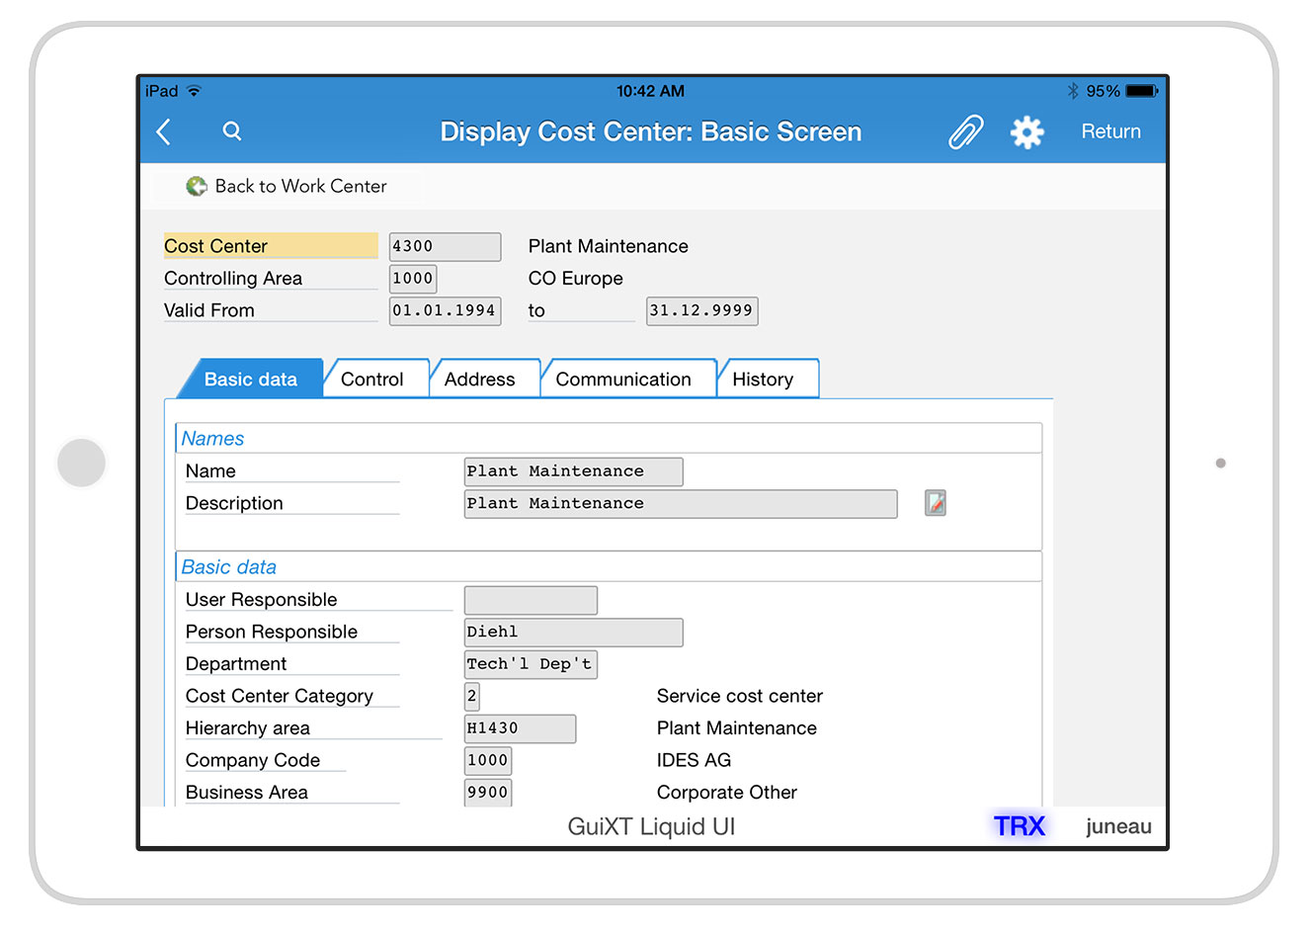The width and height of the screenshot is (1313, 935).
Task: Tap the Hierarchy area field H1430
Action: [520, 728]
